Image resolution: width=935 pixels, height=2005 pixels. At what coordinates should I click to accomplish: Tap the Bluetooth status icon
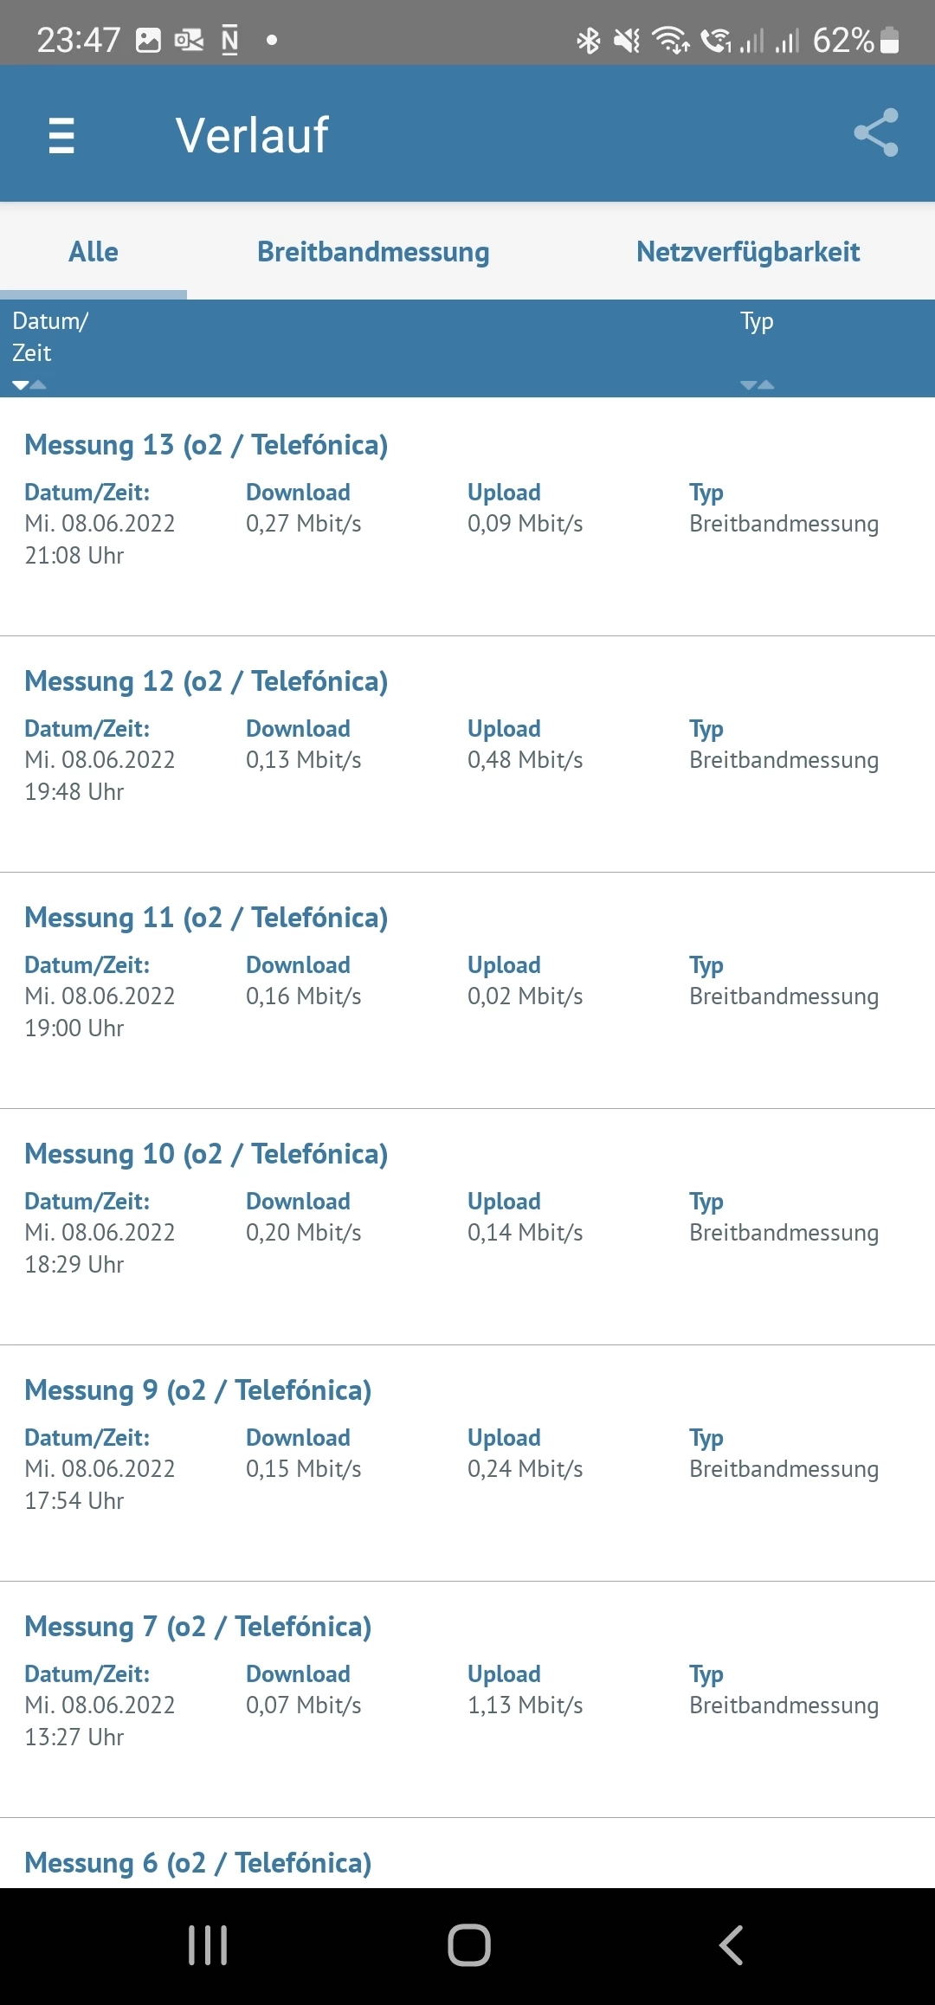[x=589, y=41]
